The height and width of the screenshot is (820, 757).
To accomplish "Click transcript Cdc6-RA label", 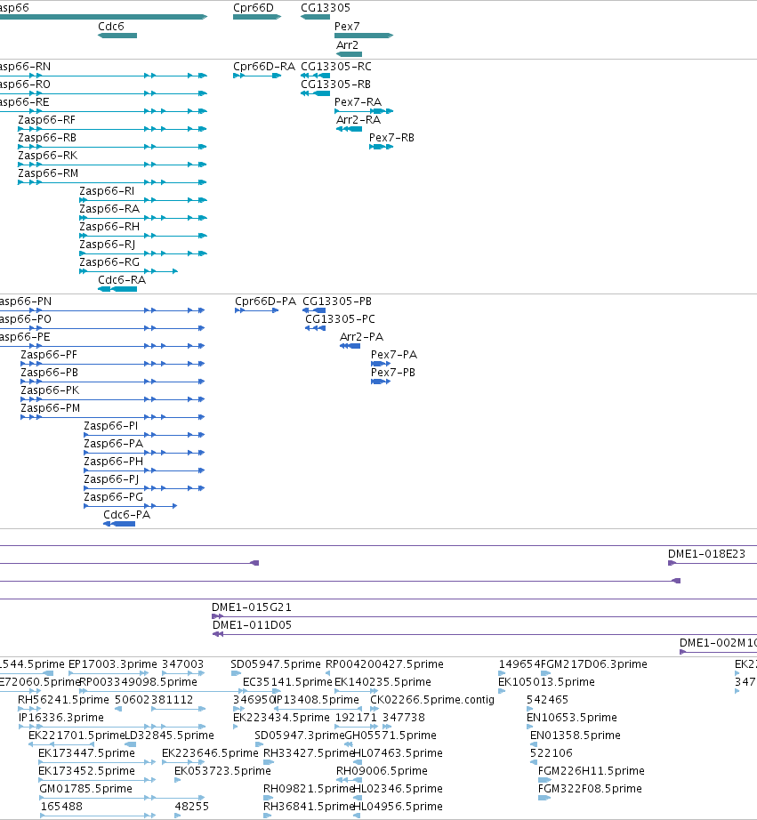I will pos(122,280).
